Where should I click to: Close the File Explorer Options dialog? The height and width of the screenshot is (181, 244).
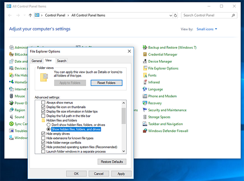129,51
